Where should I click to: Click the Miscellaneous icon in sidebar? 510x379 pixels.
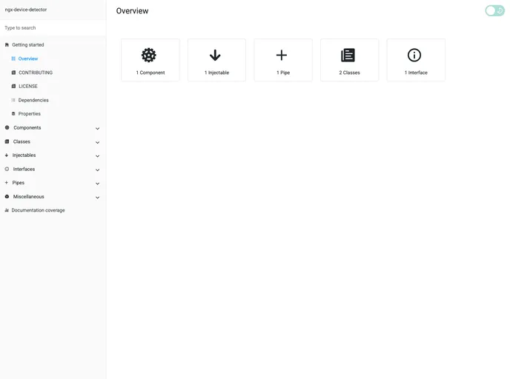tap(7, 196)
